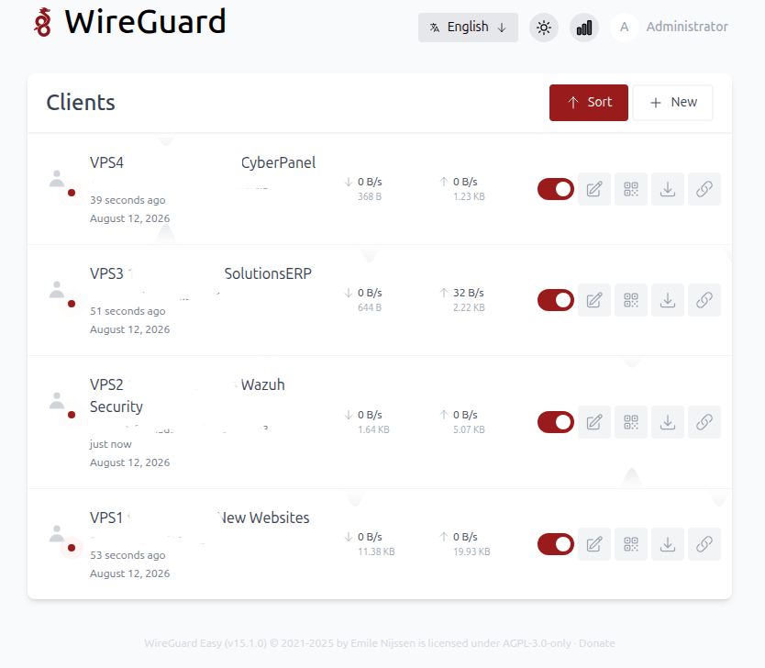This screenshot has width=765, height=668.
Task: Click the WireGuard title text
Action: coord(146,22)
